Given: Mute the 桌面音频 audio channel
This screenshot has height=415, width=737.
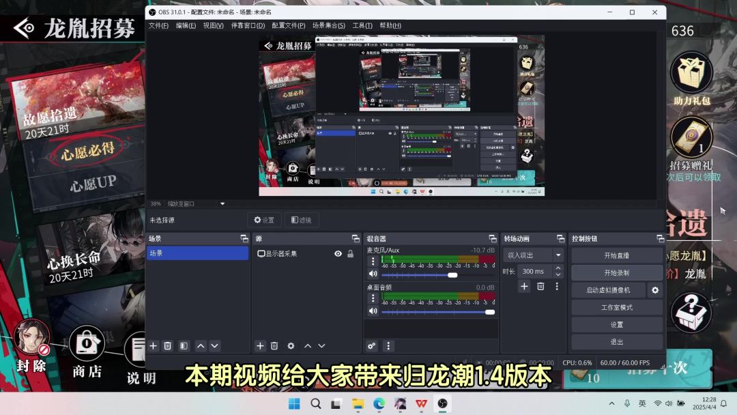Looking at the screenshot, I should pos(373,311).
